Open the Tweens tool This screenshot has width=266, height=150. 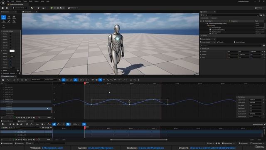tap(14, 17)
